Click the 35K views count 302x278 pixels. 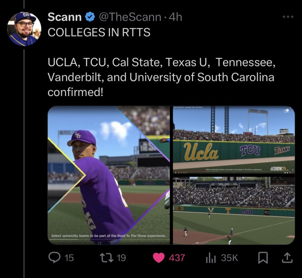click(229, 258)
